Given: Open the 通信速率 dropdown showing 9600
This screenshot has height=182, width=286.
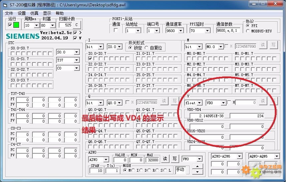Looking at the screenshot, I should pos(181,30).
